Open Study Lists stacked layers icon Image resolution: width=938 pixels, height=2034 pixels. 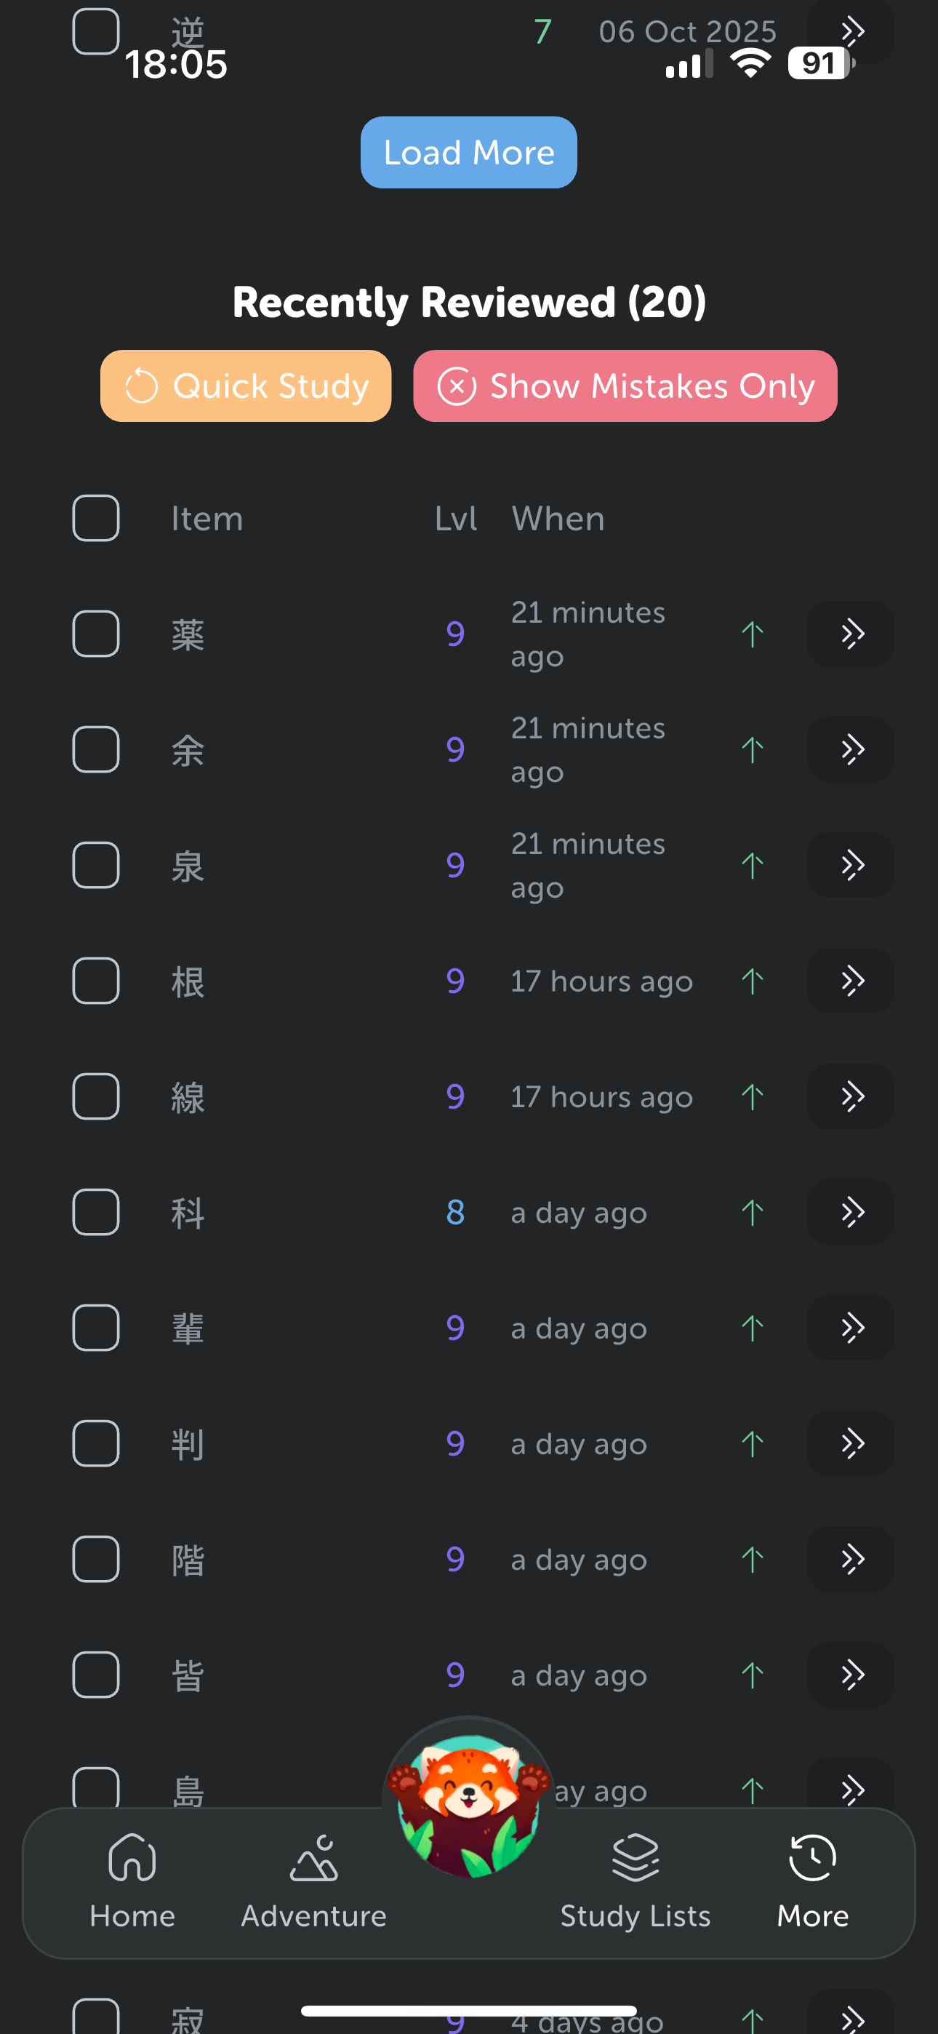(635, 1857)
